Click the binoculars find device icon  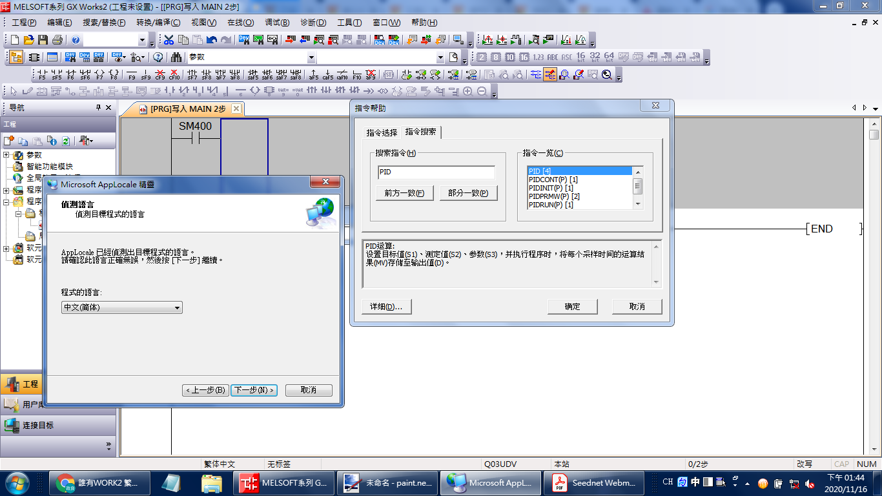(x=175, y=57)
